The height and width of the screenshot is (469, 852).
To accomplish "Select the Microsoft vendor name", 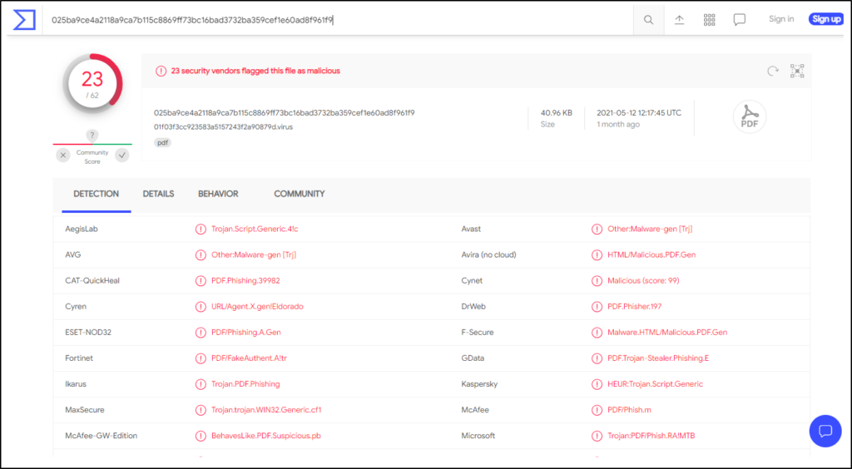I will click(478, 436).
